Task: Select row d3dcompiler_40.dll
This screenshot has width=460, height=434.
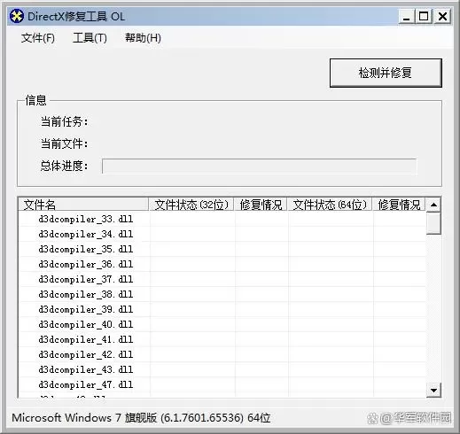Action: [x=222, y=324]
